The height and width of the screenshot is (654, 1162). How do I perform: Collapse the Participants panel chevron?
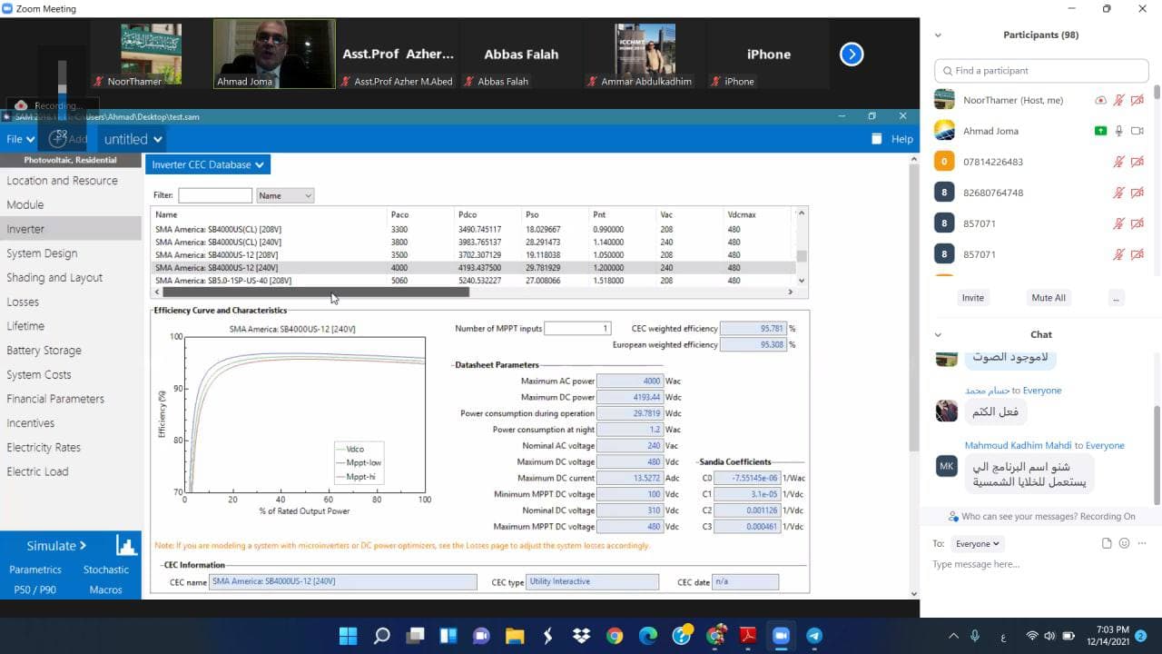[938, 35]
